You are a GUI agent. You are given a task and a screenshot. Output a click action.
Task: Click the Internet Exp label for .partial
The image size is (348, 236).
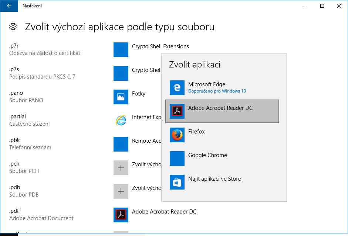pyautogui.click(x=146, y=117)
